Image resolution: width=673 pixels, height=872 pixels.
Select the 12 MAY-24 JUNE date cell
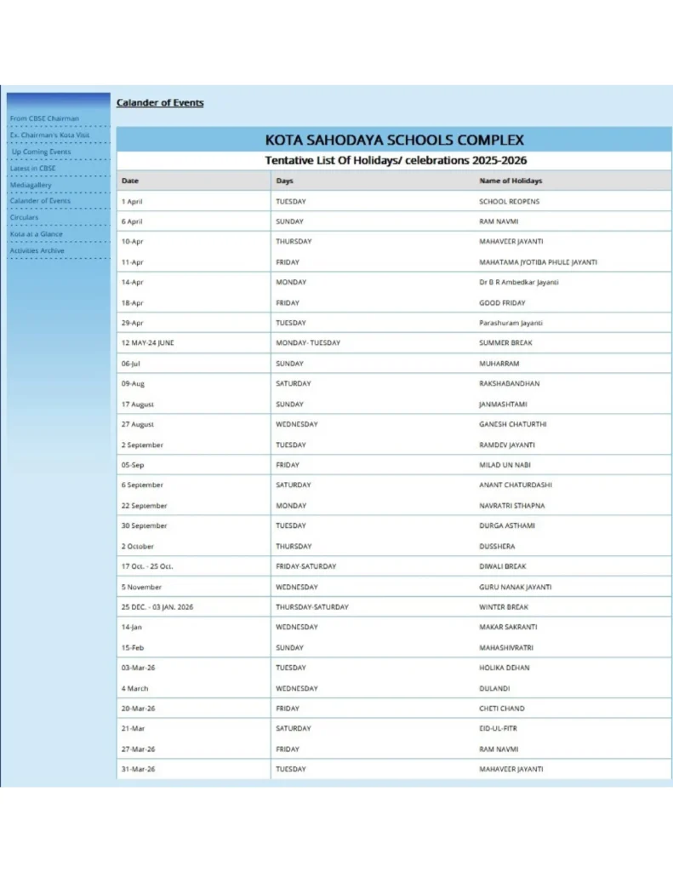click(147, 343)
